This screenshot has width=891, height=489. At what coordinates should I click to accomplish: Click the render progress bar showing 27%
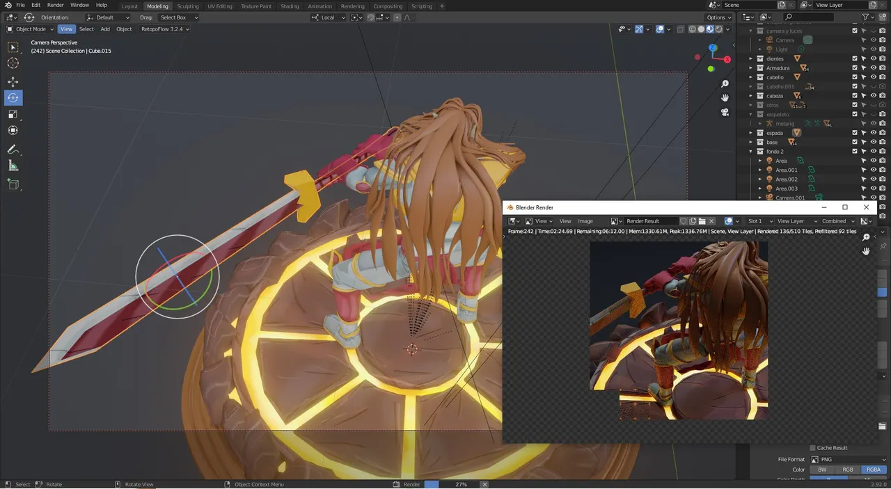point(450,484)
